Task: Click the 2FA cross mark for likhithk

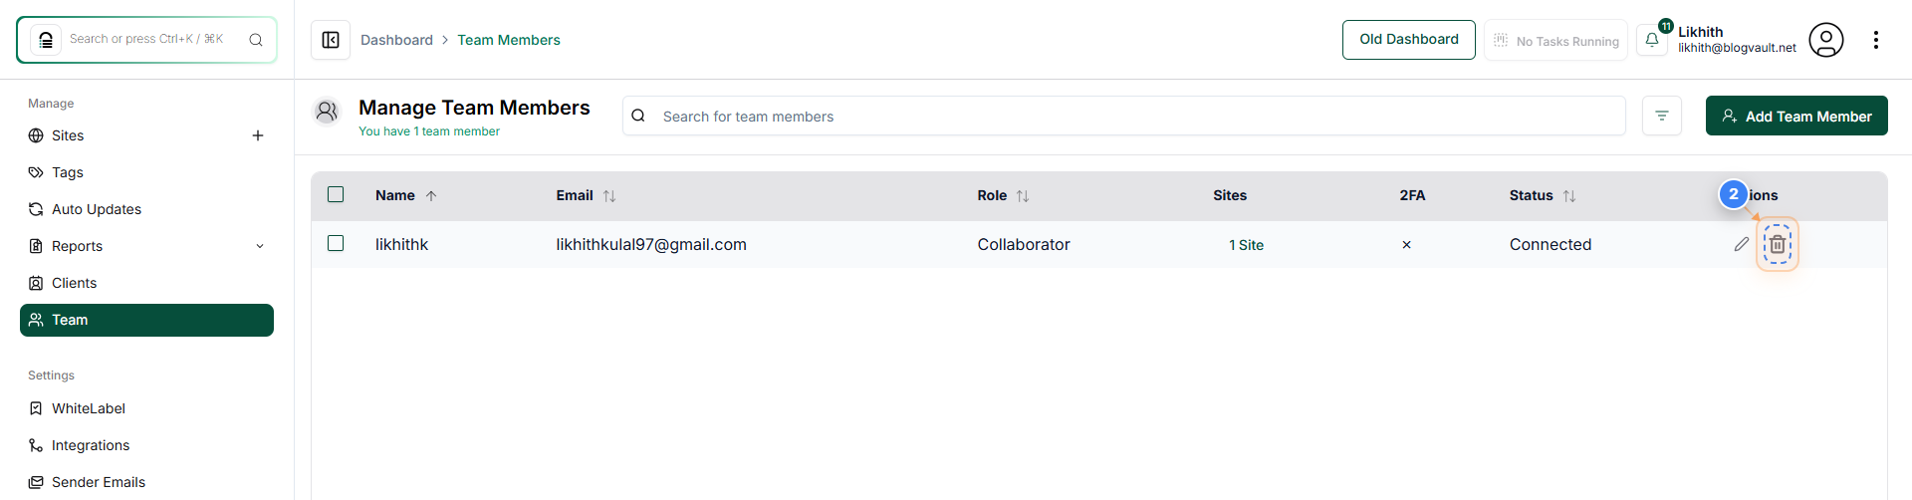Action: click(x=1406, y=245)
